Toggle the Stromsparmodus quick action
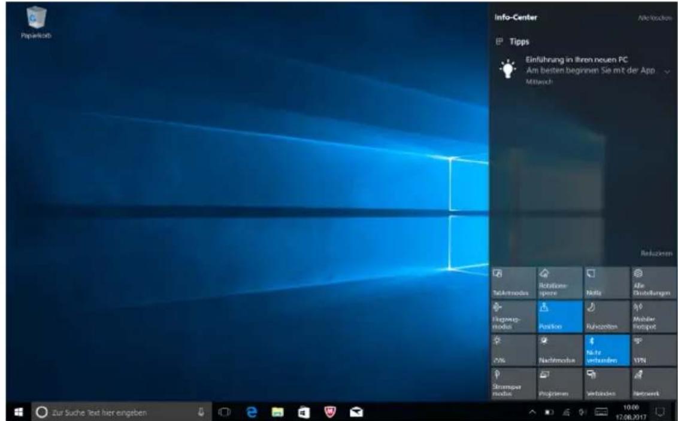The width and height of the screenshot is (678, 421). pos(513,384)
